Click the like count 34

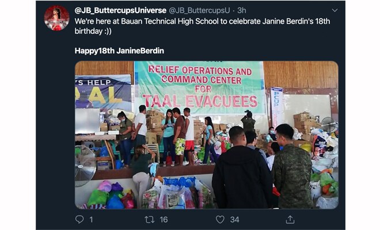coord(234,220)
